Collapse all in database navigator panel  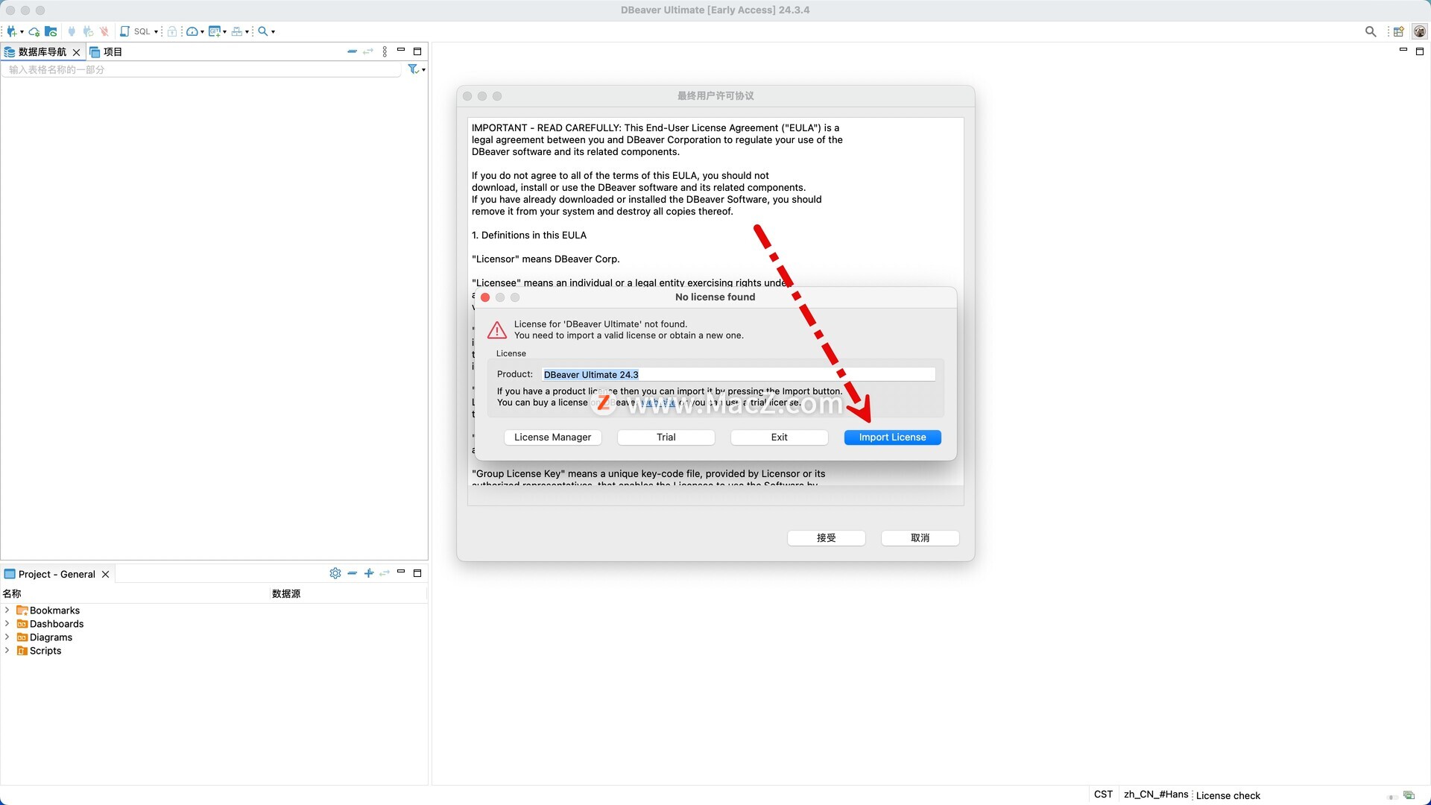click(352, 51)
